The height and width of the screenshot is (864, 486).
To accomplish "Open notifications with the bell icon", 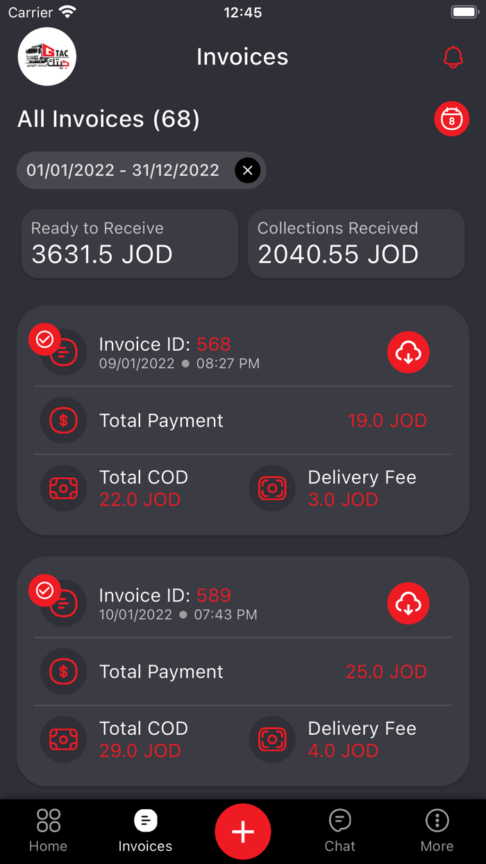I will pos(453,57).
